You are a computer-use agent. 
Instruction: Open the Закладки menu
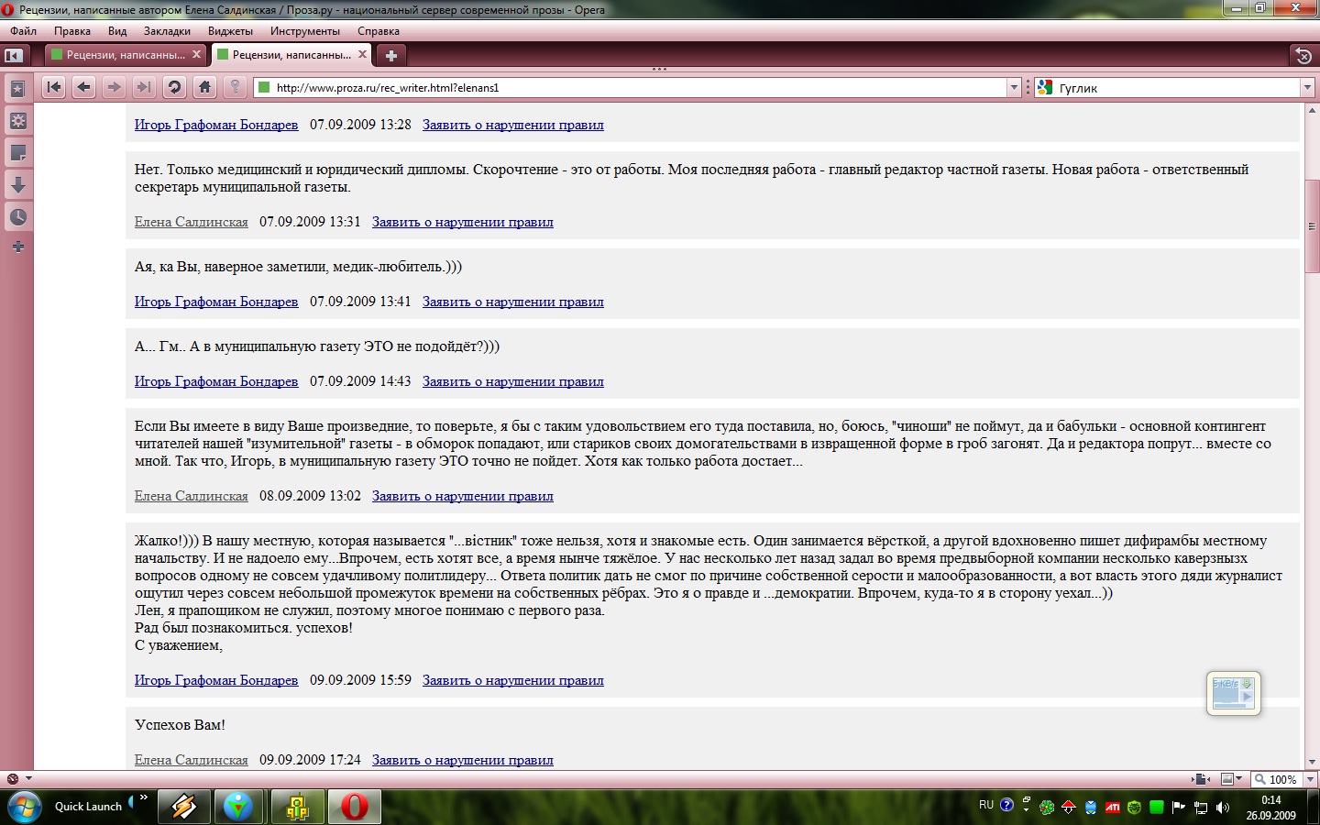[167, 31]
